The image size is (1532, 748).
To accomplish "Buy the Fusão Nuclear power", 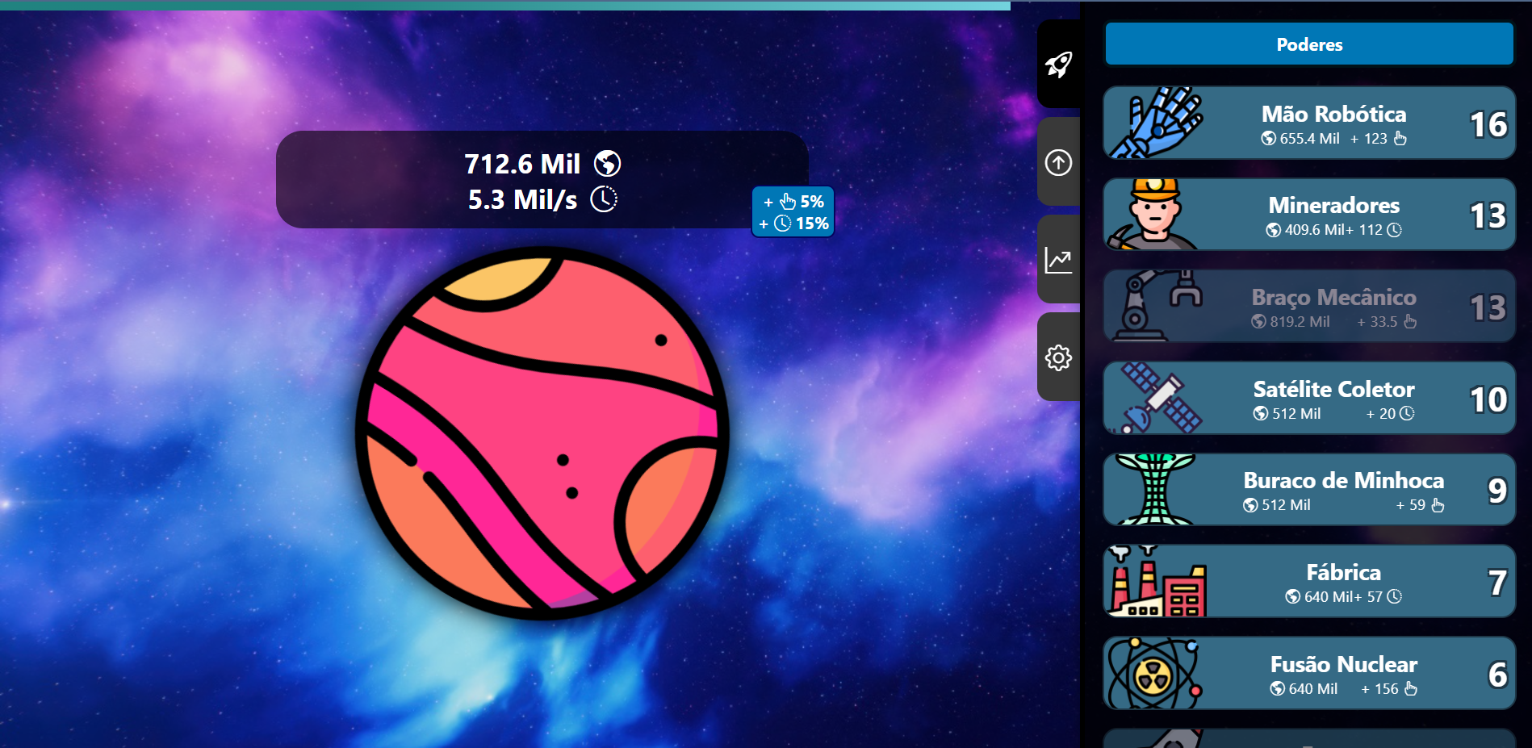I will pos(1309,673).
